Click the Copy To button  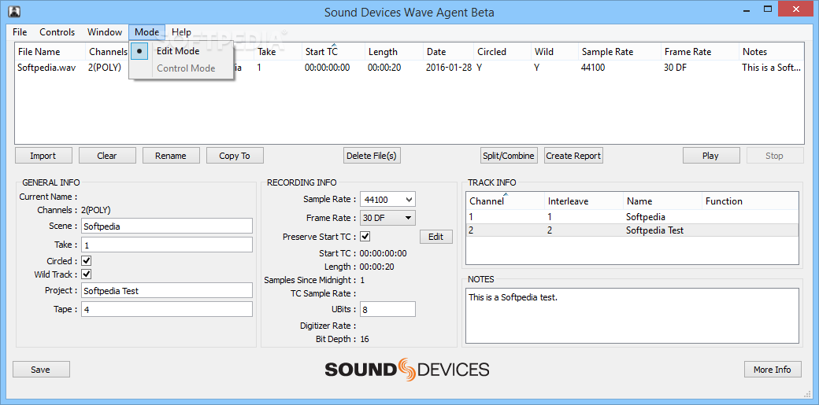click(x=235, y=156)
